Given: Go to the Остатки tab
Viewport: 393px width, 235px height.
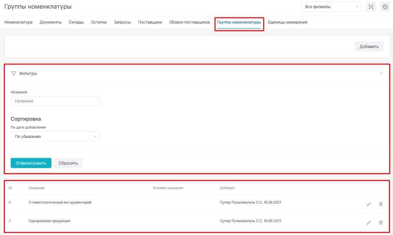Looking at the screenshot, I should pos(99,22).
